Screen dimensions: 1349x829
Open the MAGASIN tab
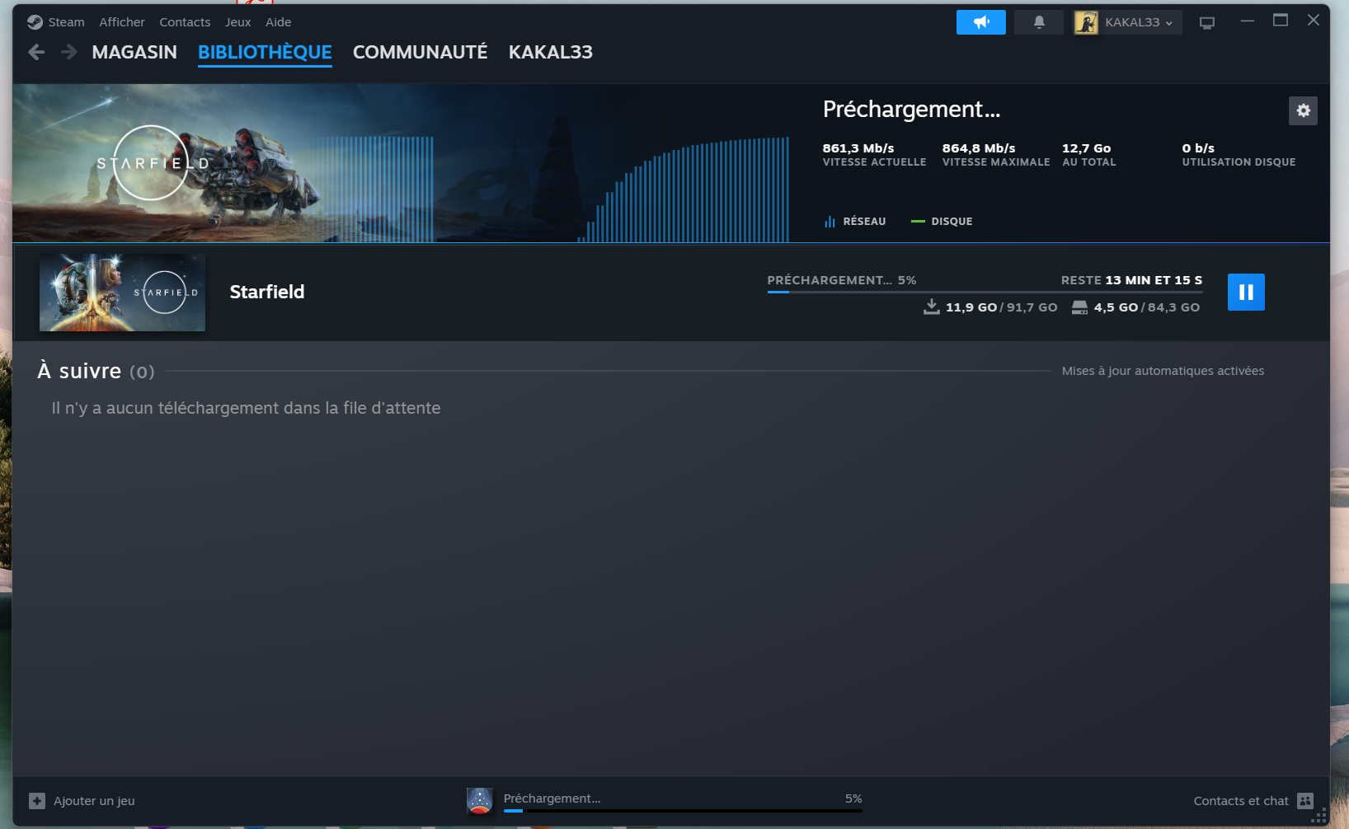pos(134,52)
